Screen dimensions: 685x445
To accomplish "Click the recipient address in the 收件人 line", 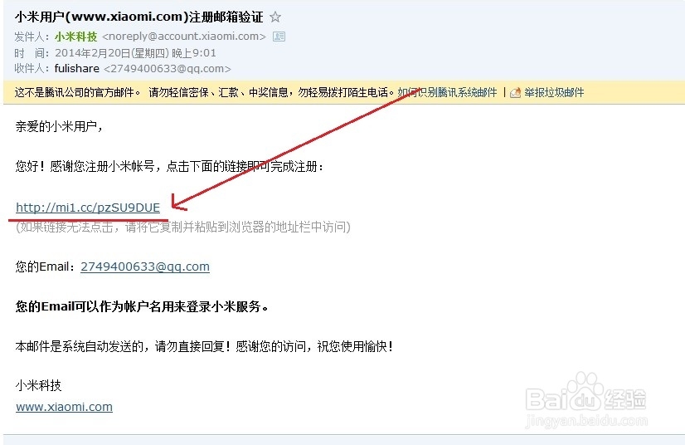I will tap(168, 69).
